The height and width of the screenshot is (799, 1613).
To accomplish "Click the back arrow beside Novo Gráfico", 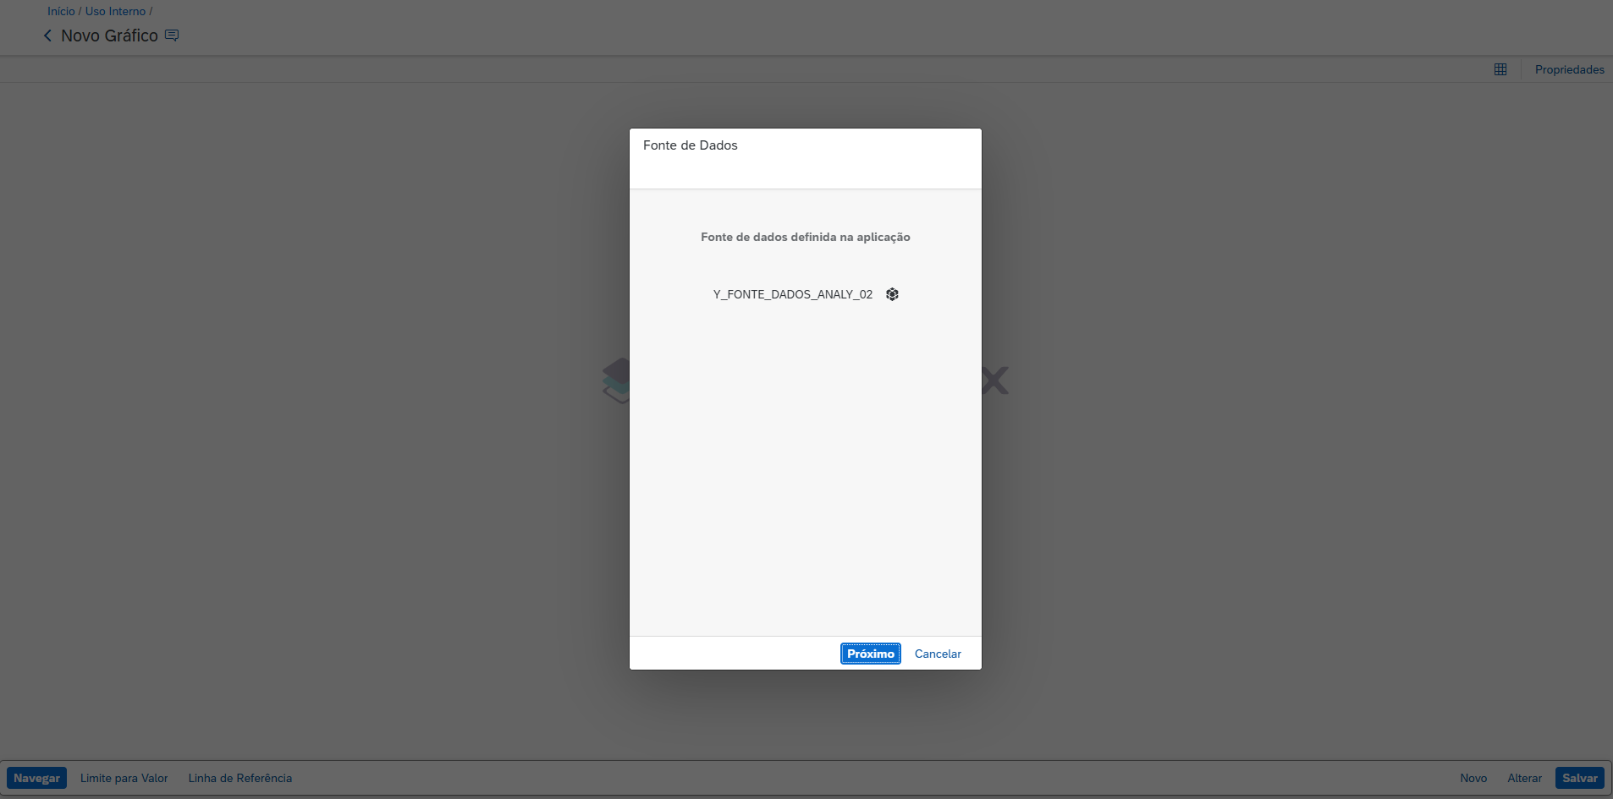I will click(x=47, y=36).
